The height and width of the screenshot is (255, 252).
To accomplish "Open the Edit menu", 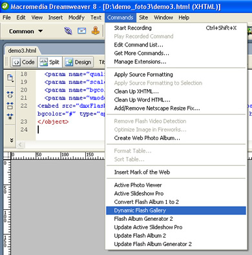I will click(21, 17).
